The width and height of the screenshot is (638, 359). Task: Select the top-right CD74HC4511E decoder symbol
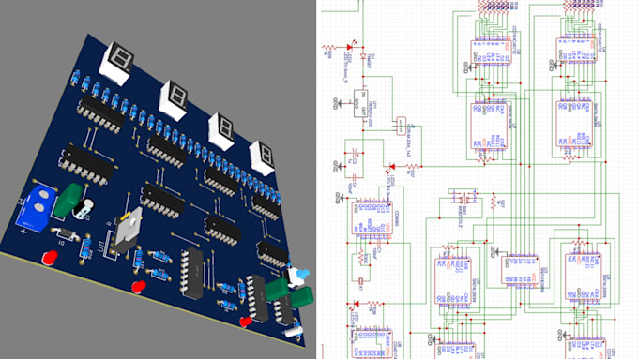coord(576,50)
